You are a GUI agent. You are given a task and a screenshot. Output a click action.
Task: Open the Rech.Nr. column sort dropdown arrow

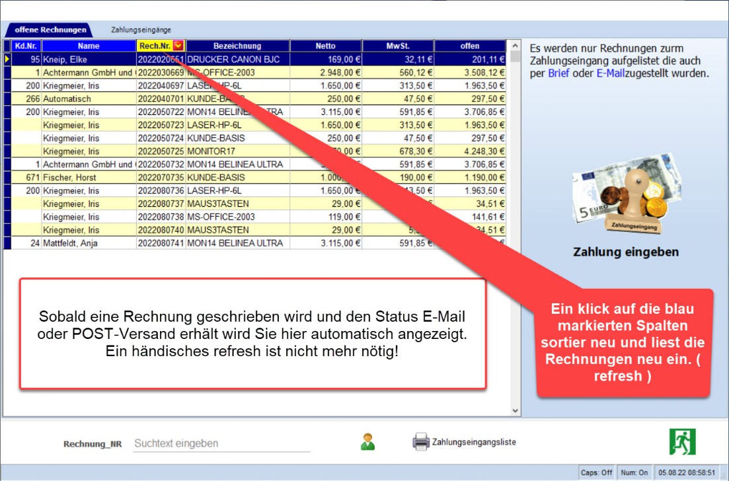(x=178, y=46)
